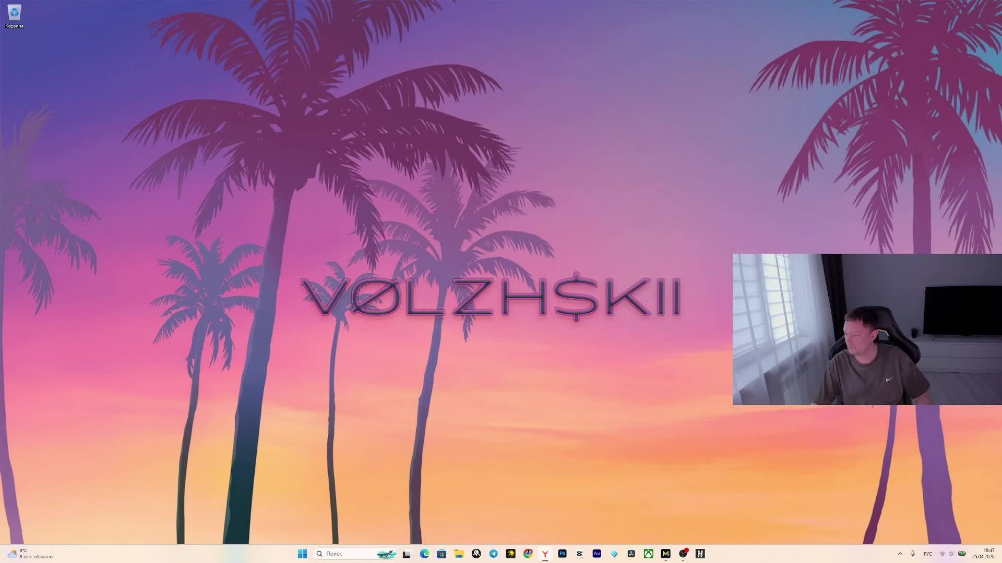The image size is (1002, 563).
Task: Open Telegram from the taskbar
Action: tap(493, 554)
